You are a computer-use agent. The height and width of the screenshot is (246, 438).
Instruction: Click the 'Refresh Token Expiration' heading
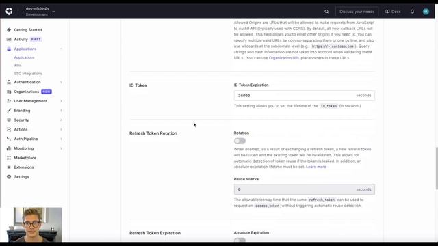click(155, 233)
